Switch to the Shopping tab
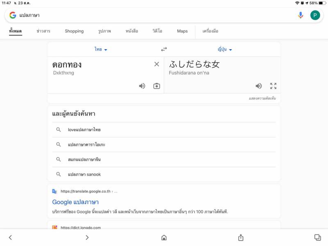 74,31
